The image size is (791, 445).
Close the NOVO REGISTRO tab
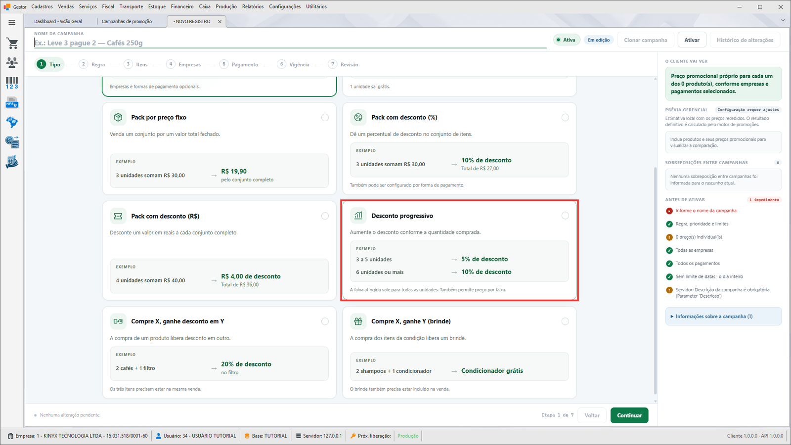[x=220, y=22]
